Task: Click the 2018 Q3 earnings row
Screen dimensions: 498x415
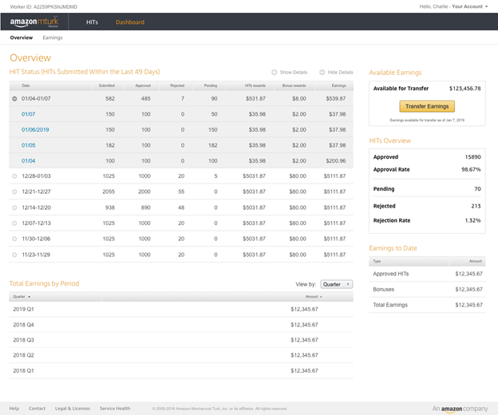Action: click(x=181, y=340)
